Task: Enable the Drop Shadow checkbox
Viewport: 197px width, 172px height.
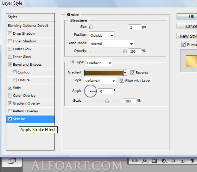Action: pos(10,34)
